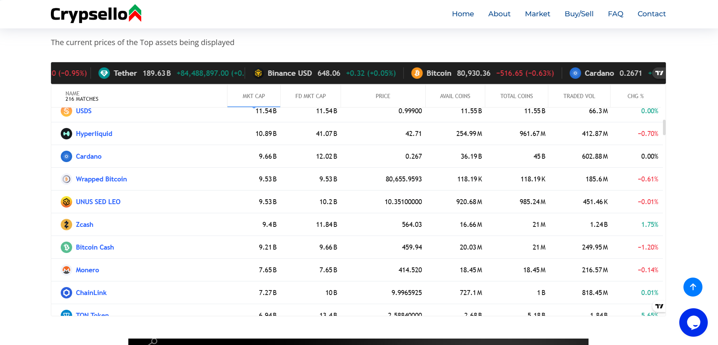The height and width of the screenshot is (345, 718).
Task: Click Binance USD in the ticker tape
Action: [x=290, y=73]
